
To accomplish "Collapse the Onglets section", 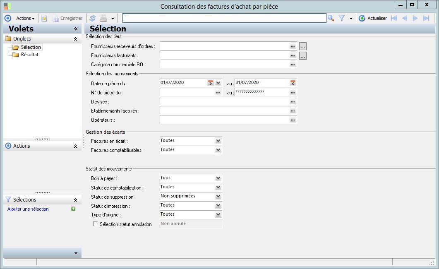I will [x=75, y=39].
